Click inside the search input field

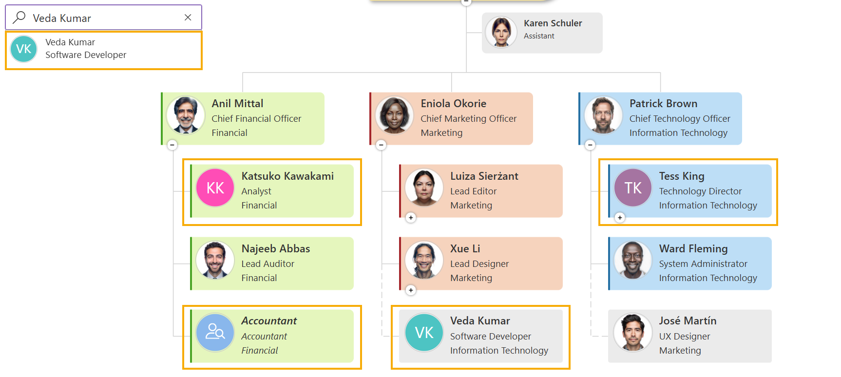104,18
